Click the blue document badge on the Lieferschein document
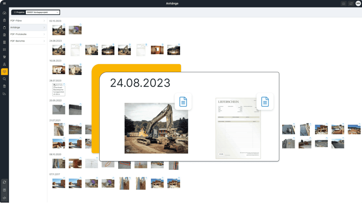Image resolution: width=362 pixels, height=203 pixels. pos(264,101)
